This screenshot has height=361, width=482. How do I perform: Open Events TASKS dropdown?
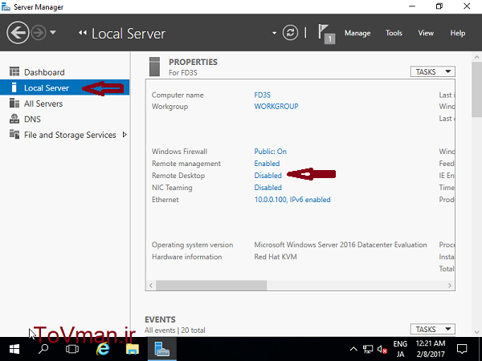(x=432, y=329)
